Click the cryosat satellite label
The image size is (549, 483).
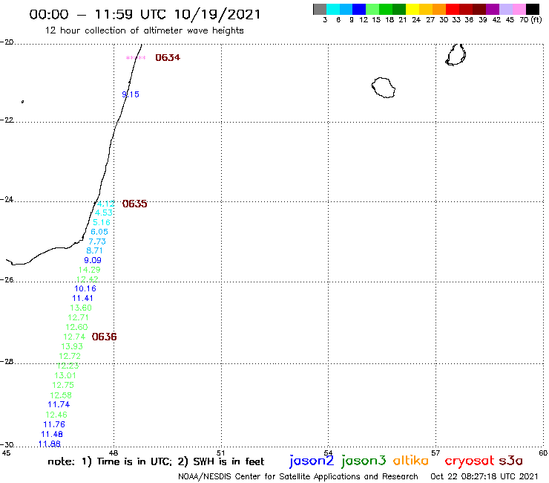[x=470, y=461]
